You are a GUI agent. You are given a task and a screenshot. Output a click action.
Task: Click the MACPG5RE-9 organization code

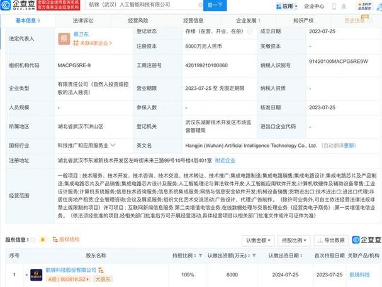point(74,65)
